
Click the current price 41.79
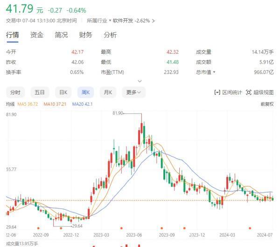pyautogui.click(x=20, y=8)
